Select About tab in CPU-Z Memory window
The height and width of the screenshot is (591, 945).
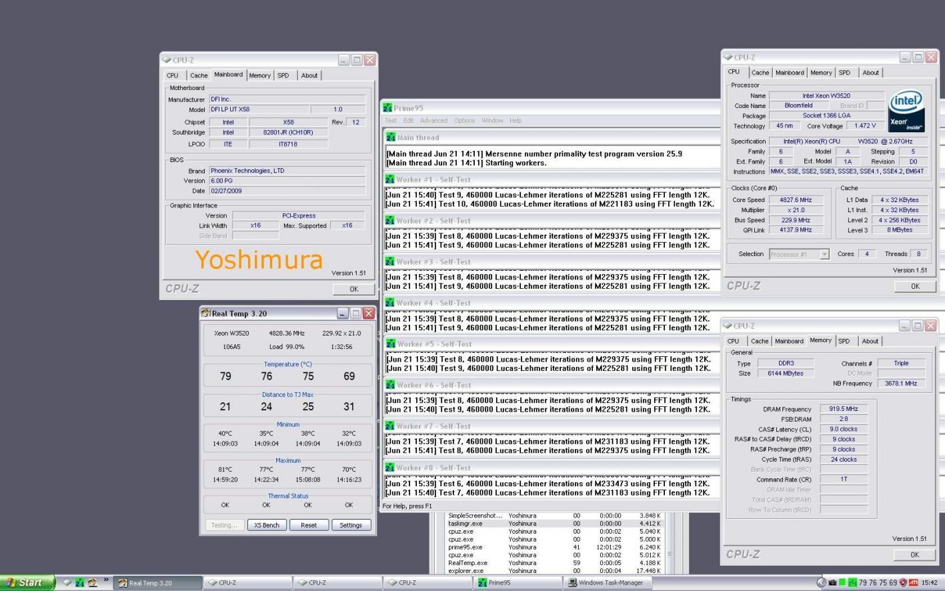pyautogui.click(x=870, y=341)
